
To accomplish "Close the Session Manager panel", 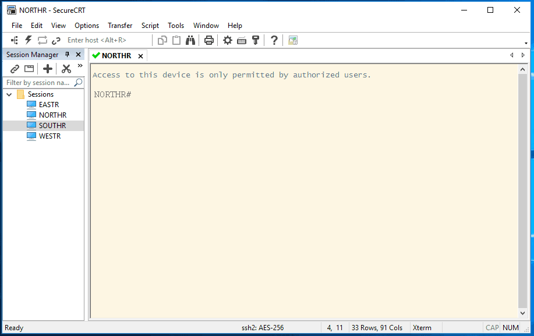I will (79, 55).
